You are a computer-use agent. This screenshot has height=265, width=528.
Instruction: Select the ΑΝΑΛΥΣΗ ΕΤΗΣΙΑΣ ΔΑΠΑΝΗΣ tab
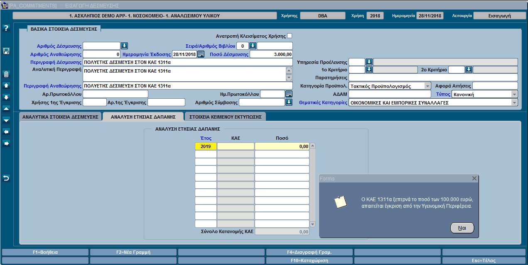(144, 117)
